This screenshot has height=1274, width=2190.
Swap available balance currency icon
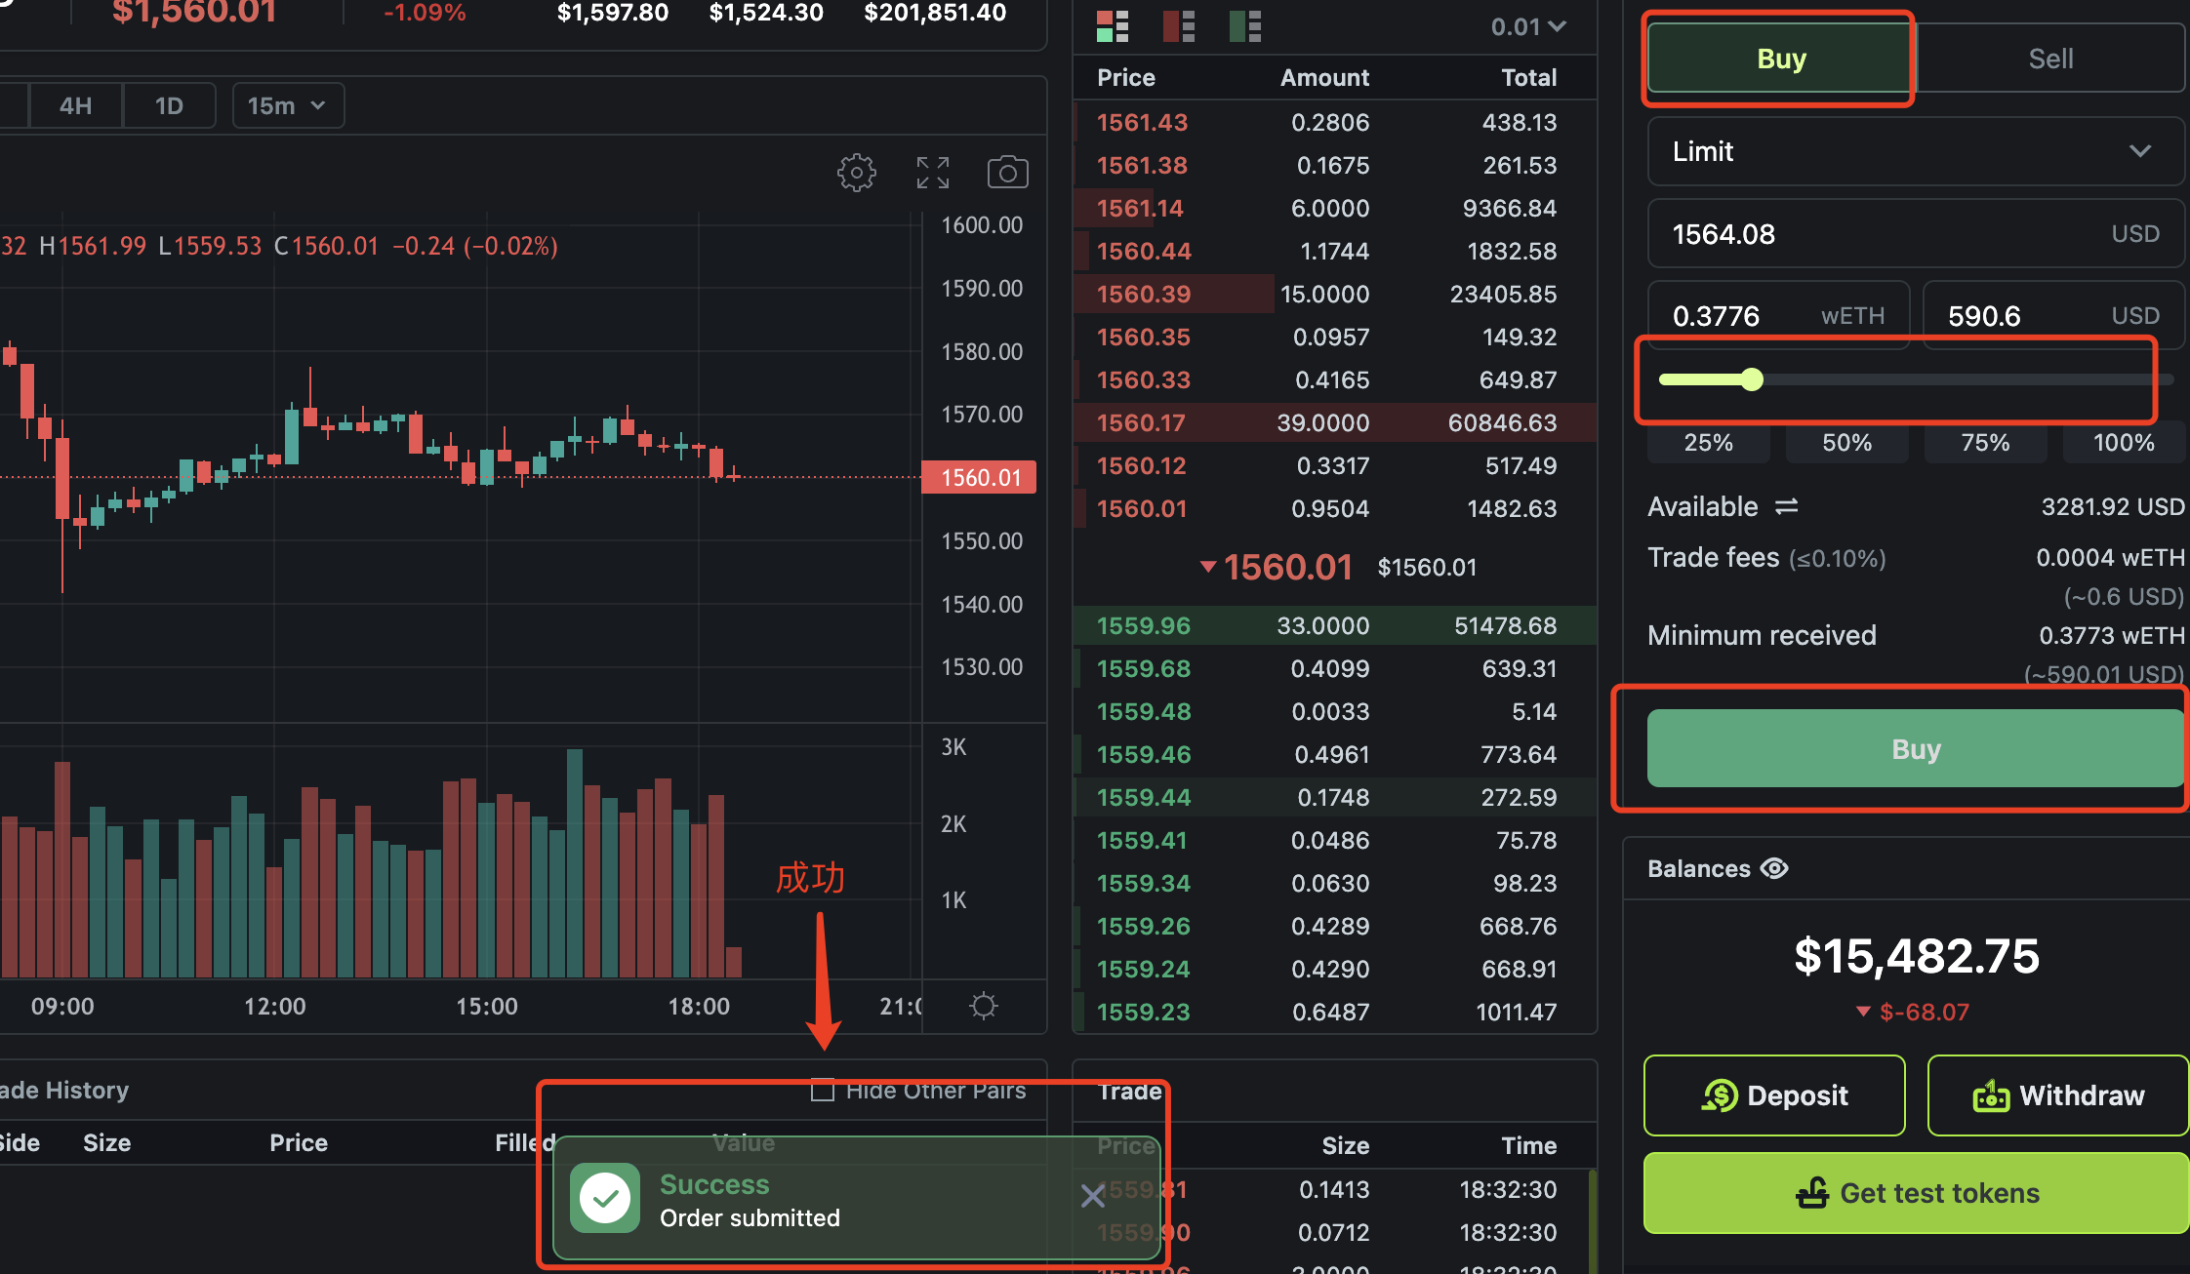(1786, 506)
